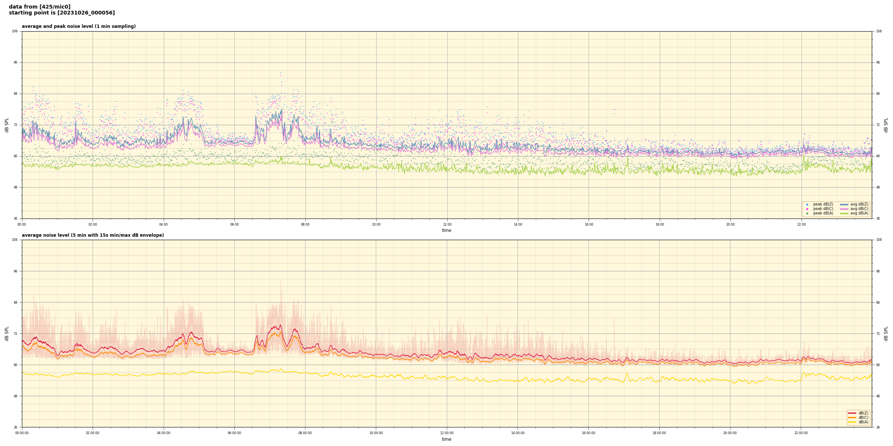The image size is (893, 446).
Task: Click the starting point timestamp header line
Action: pyautogui.click(x=62, y=13)
